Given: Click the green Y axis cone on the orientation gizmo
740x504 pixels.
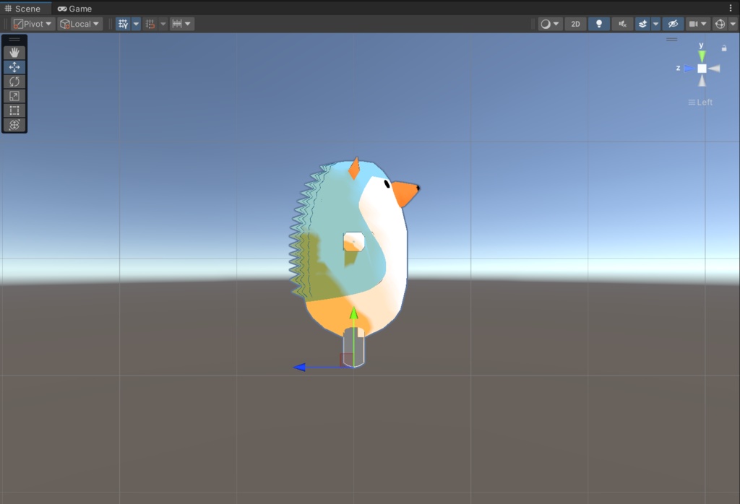Looking at the screenshot, I should point(702,56).
